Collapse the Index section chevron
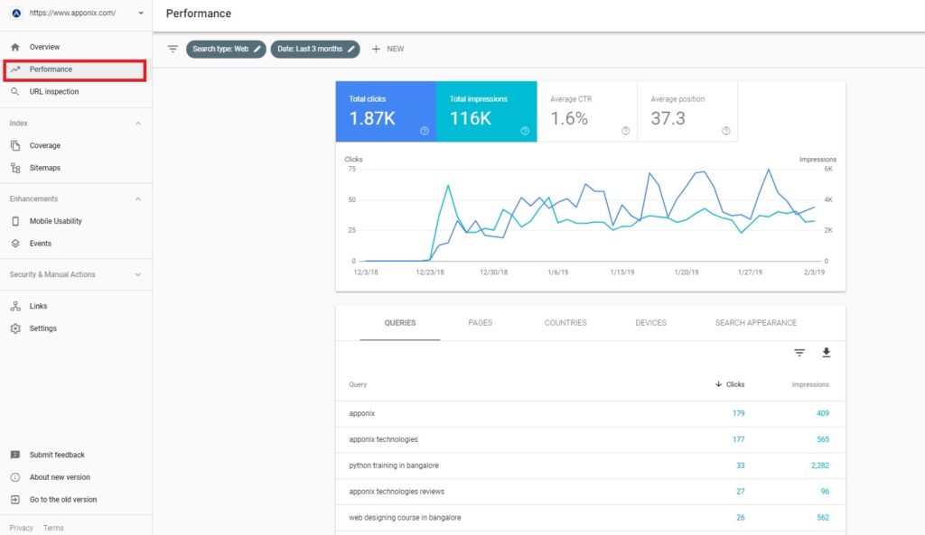The image size is (925, 535). pos(138,123)
